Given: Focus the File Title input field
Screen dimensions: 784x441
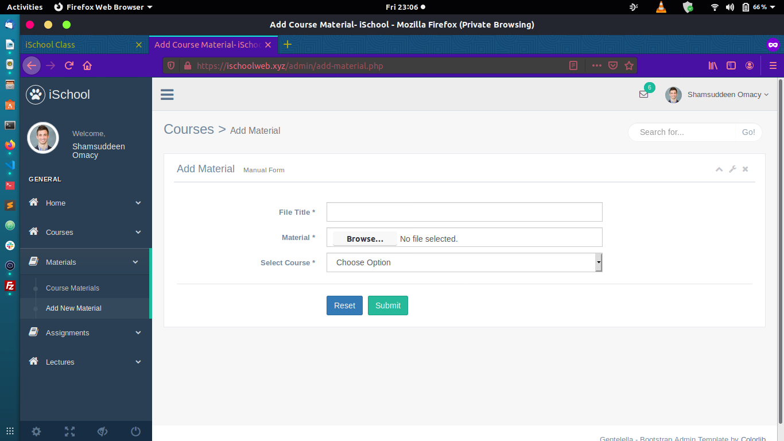Looking at the screenshot, I should 464,212.
